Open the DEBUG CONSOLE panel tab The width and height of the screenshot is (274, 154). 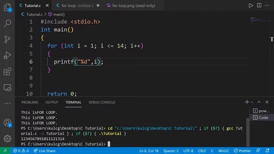[102, 102]
